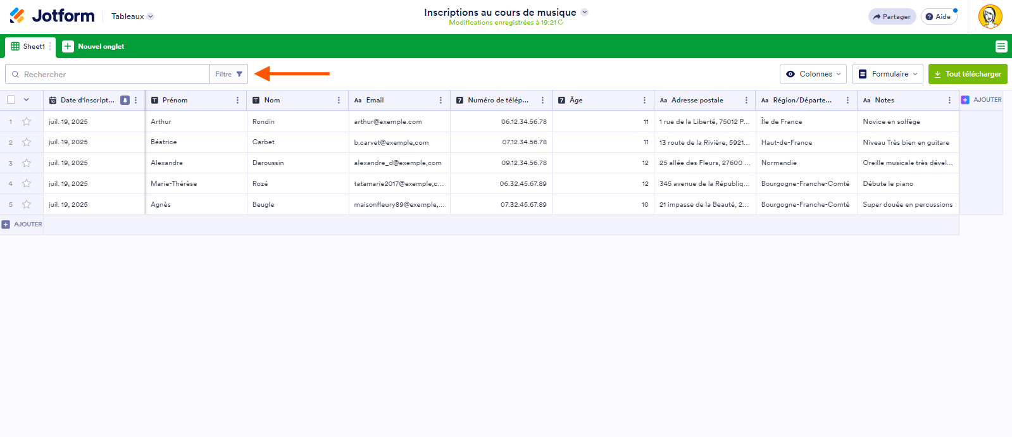
Task: Select the Nom cell Beugle
Action: (x=297, y=204)
